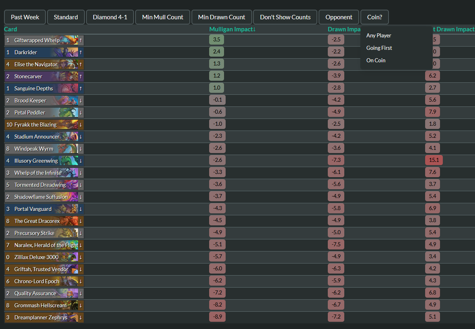
Task: Click the 6.9 value for Portal Vanguard
Action: coord(432,208)
